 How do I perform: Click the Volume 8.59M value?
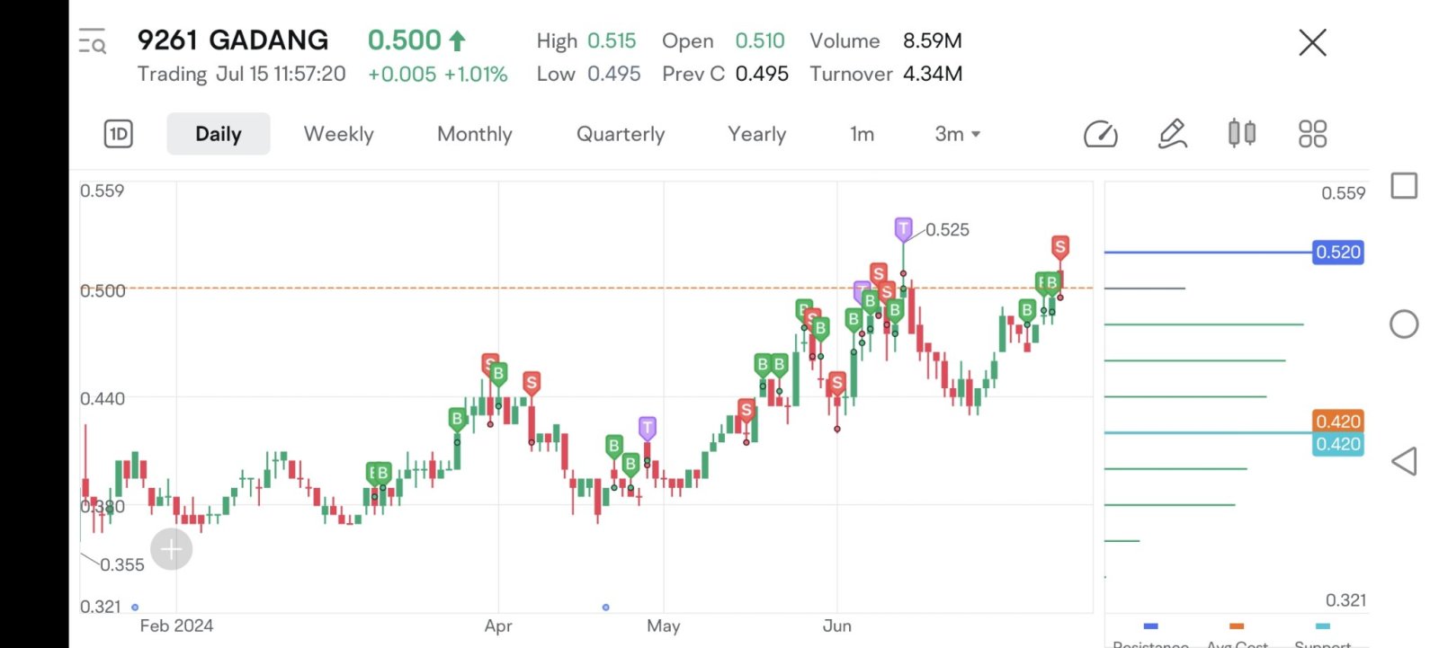pos(932,41)
